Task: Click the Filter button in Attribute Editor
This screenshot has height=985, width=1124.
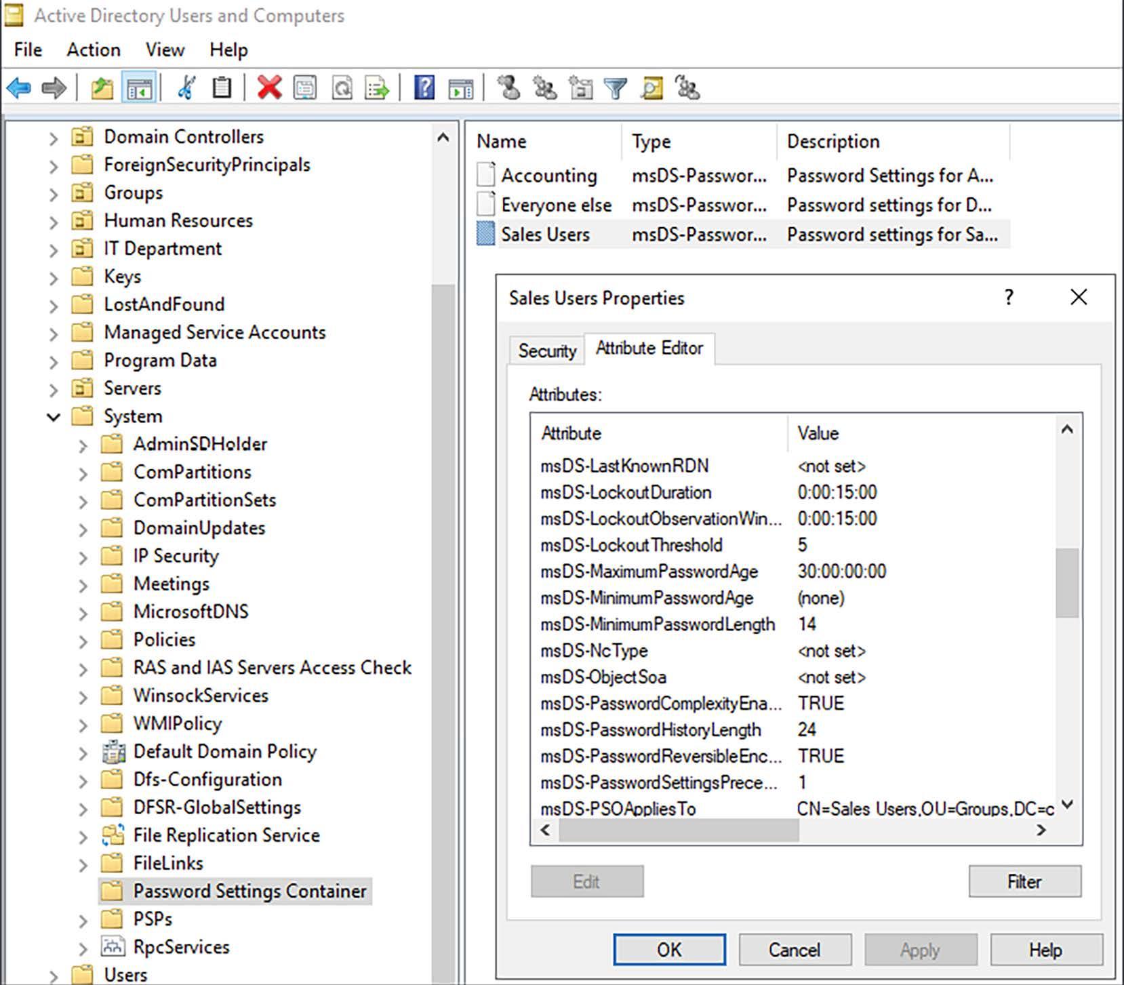Action: [1024, 881]
